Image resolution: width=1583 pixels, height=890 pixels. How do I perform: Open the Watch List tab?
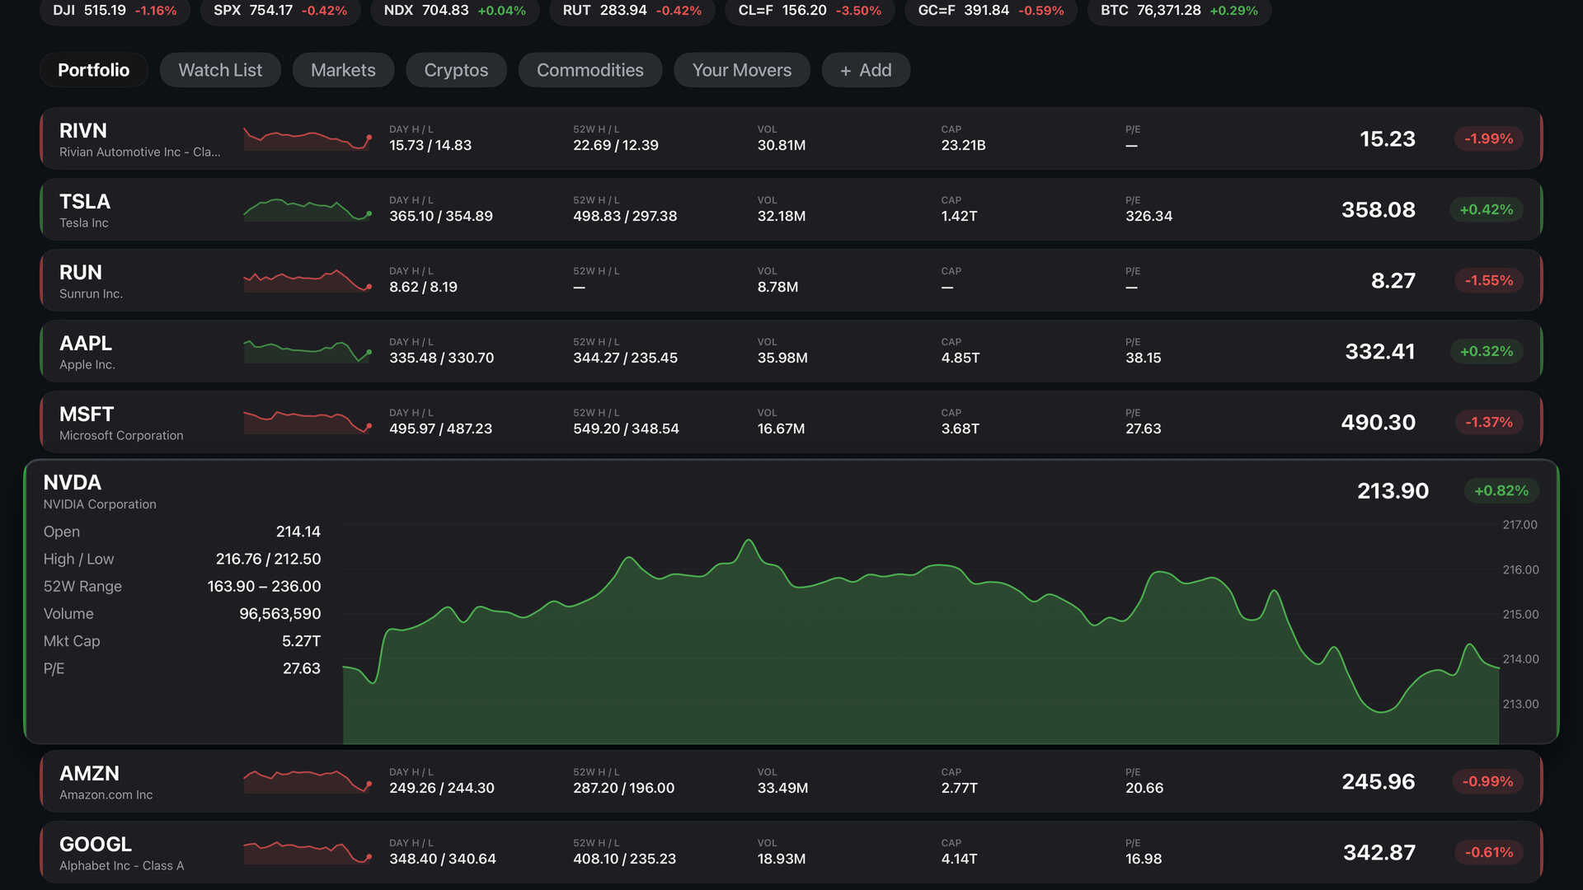[x=220, y=70]
